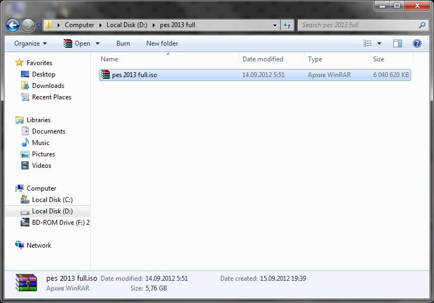The image size is (434, 303).
Task: Open Downloads in Favorites
Action: click(48, 86)
